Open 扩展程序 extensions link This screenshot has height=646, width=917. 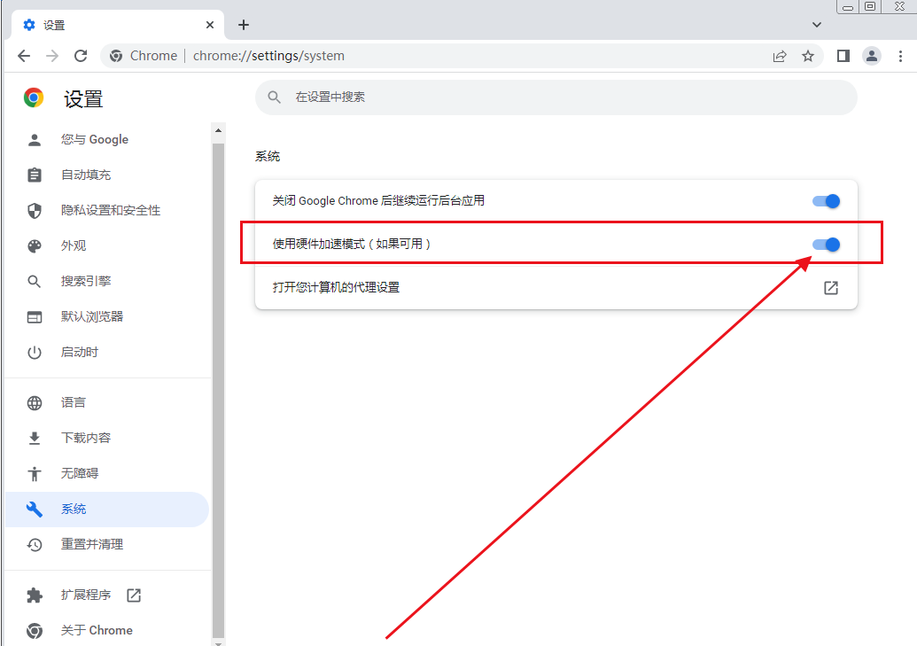[x=107, y=595]
